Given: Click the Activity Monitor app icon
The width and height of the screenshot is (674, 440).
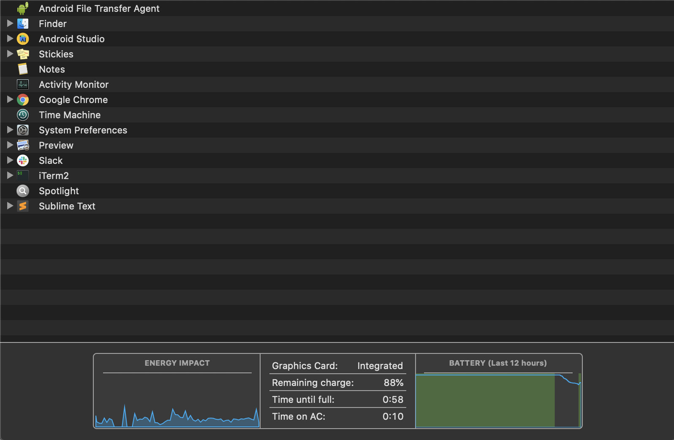Looking at the screenshot, I should (x=23, y=84).
